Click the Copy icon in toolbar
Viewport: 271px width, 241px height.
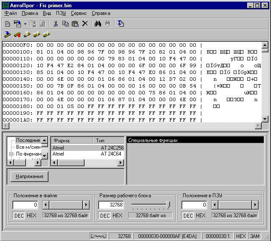click(x=65, y=24)
